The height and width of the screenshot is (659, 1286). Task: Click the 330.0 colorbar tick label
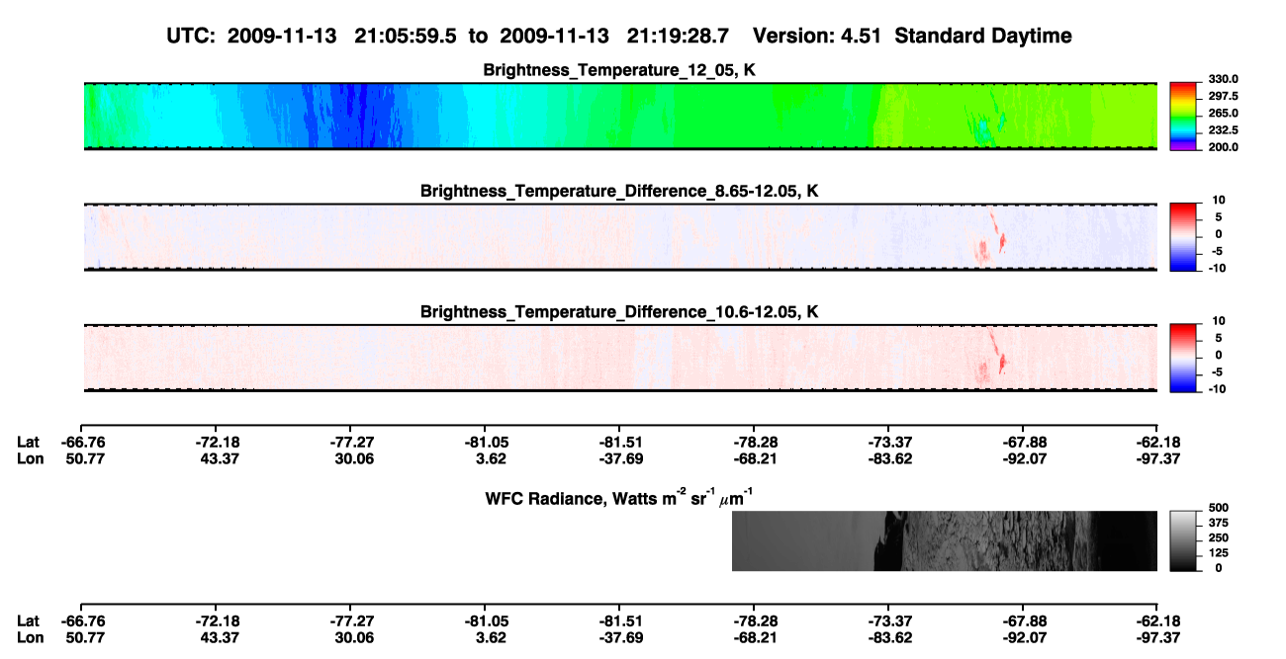coord(1222,79)
